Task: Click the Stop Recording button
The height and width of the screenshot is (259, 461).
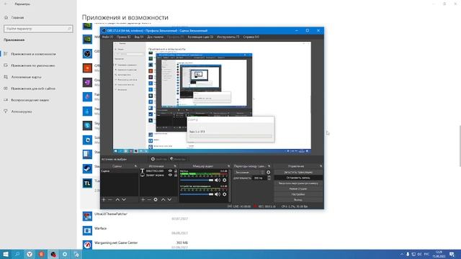Action: [x=298, y=178]
